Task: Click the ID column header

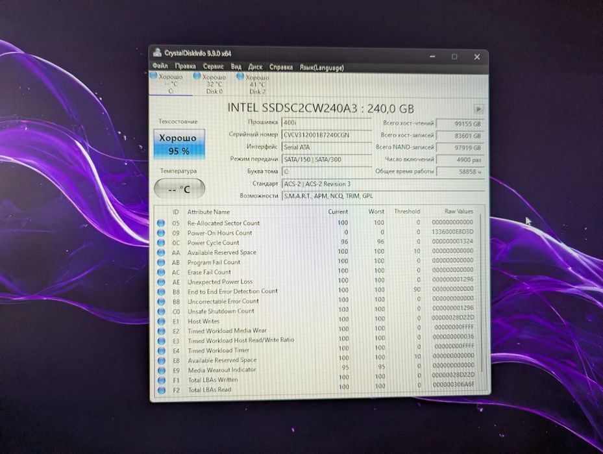Action: (176, 212)
